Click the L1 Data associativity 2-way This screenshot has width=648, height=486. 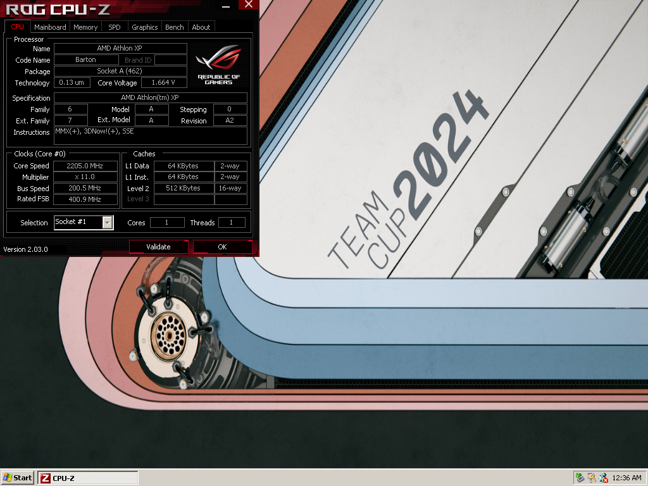tap(230, 166)
